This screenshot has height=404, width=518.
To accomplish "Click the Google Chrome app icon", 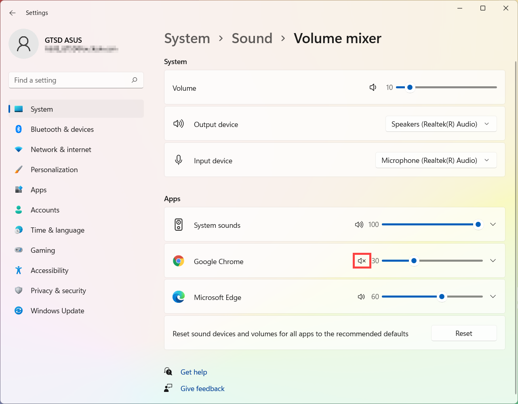I will 179,261.
